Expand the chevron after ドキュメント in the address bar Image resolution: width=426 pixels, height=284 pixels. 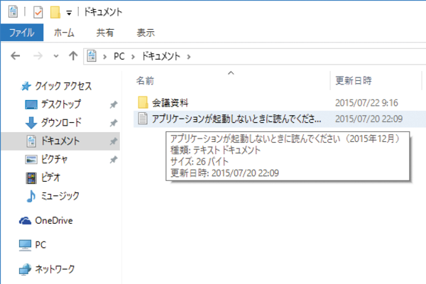pos(189,57)
